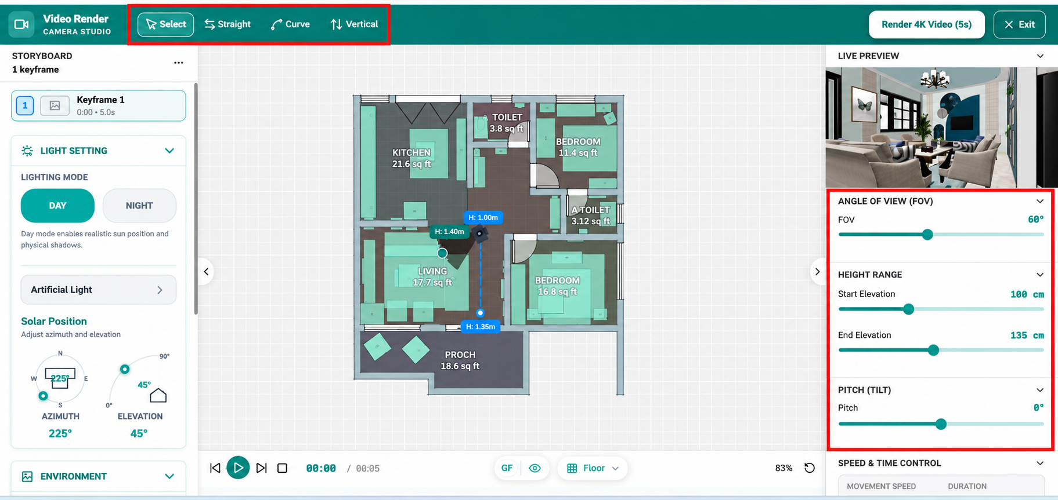Click the FOV slider handle
This screenshot has height=500, width=1058.
click(x=927, y=235)
